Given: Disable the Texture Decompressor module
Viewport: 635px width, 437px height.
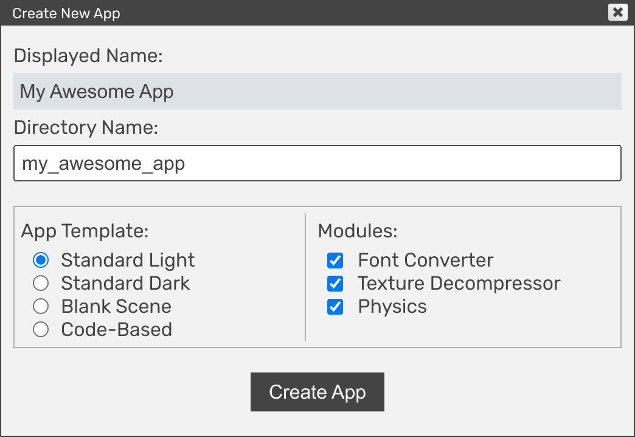Looking at the screenshot, I should pyautogui.click(x=335, y=284).
